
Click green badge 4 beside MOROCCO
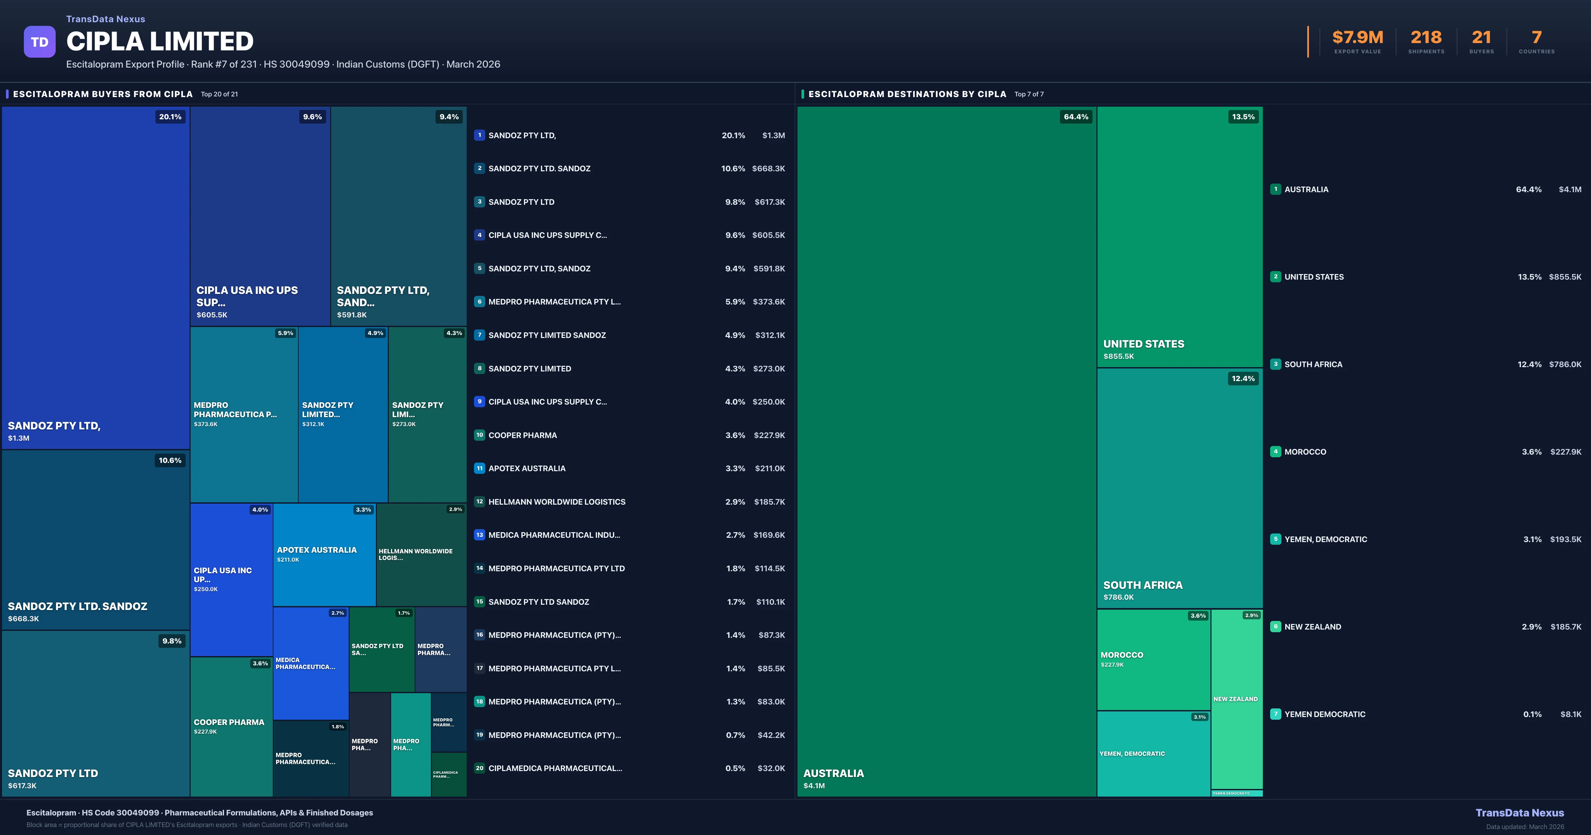[1275, 452]
